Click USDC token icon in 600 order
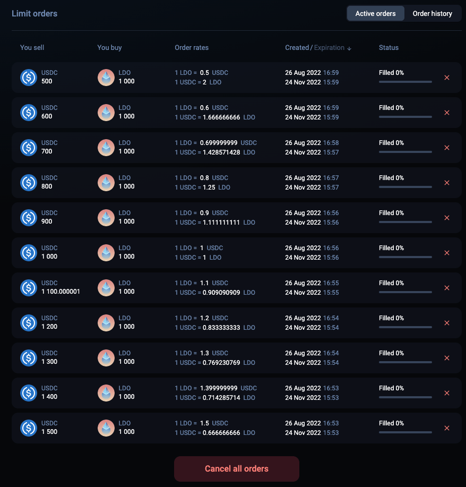 coord(28,113)
